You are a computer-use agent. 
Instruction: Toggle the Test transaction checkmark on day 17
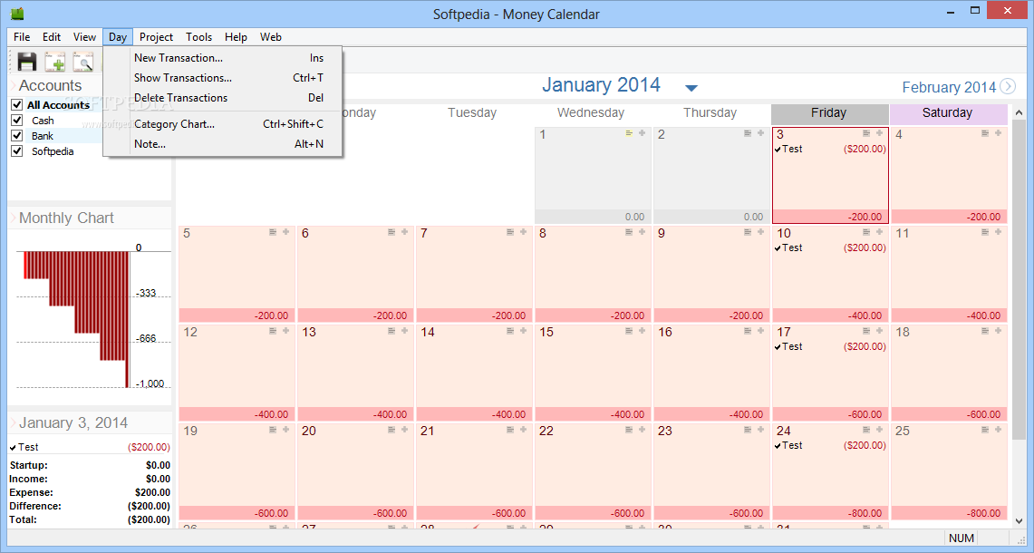coord(778,348)
